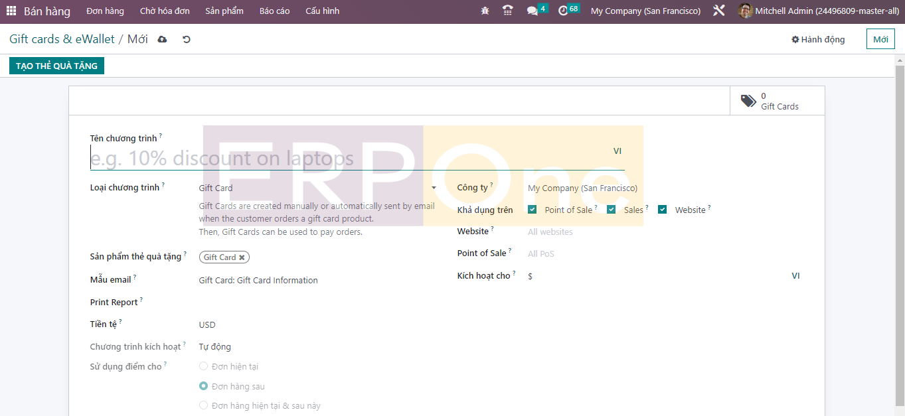Click the bug debug tools icon

pos(485,11)
